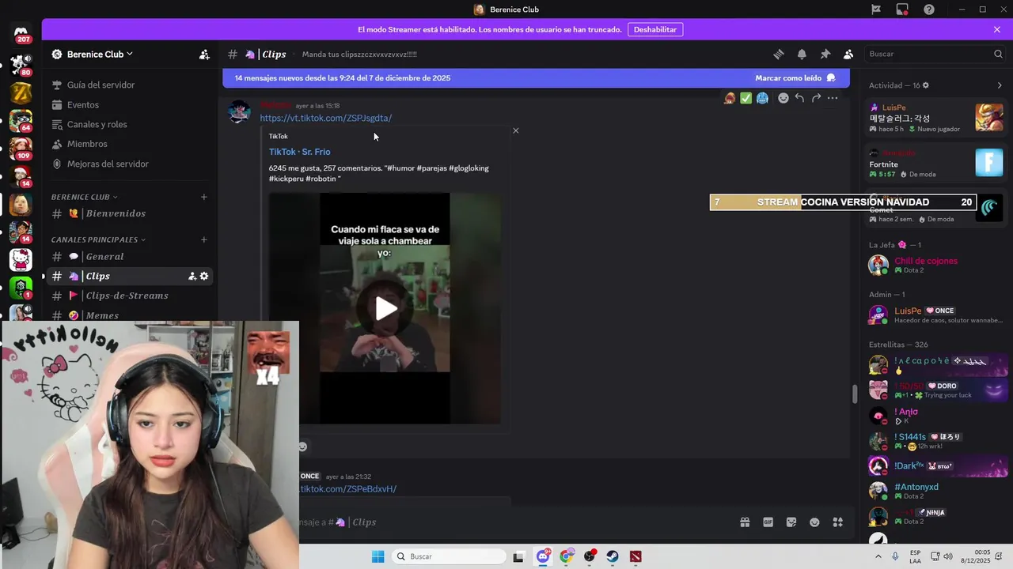This screenshot has width=1013, height=569.
Task: Create invite for Clips channel
Action: tap(192, 276)
